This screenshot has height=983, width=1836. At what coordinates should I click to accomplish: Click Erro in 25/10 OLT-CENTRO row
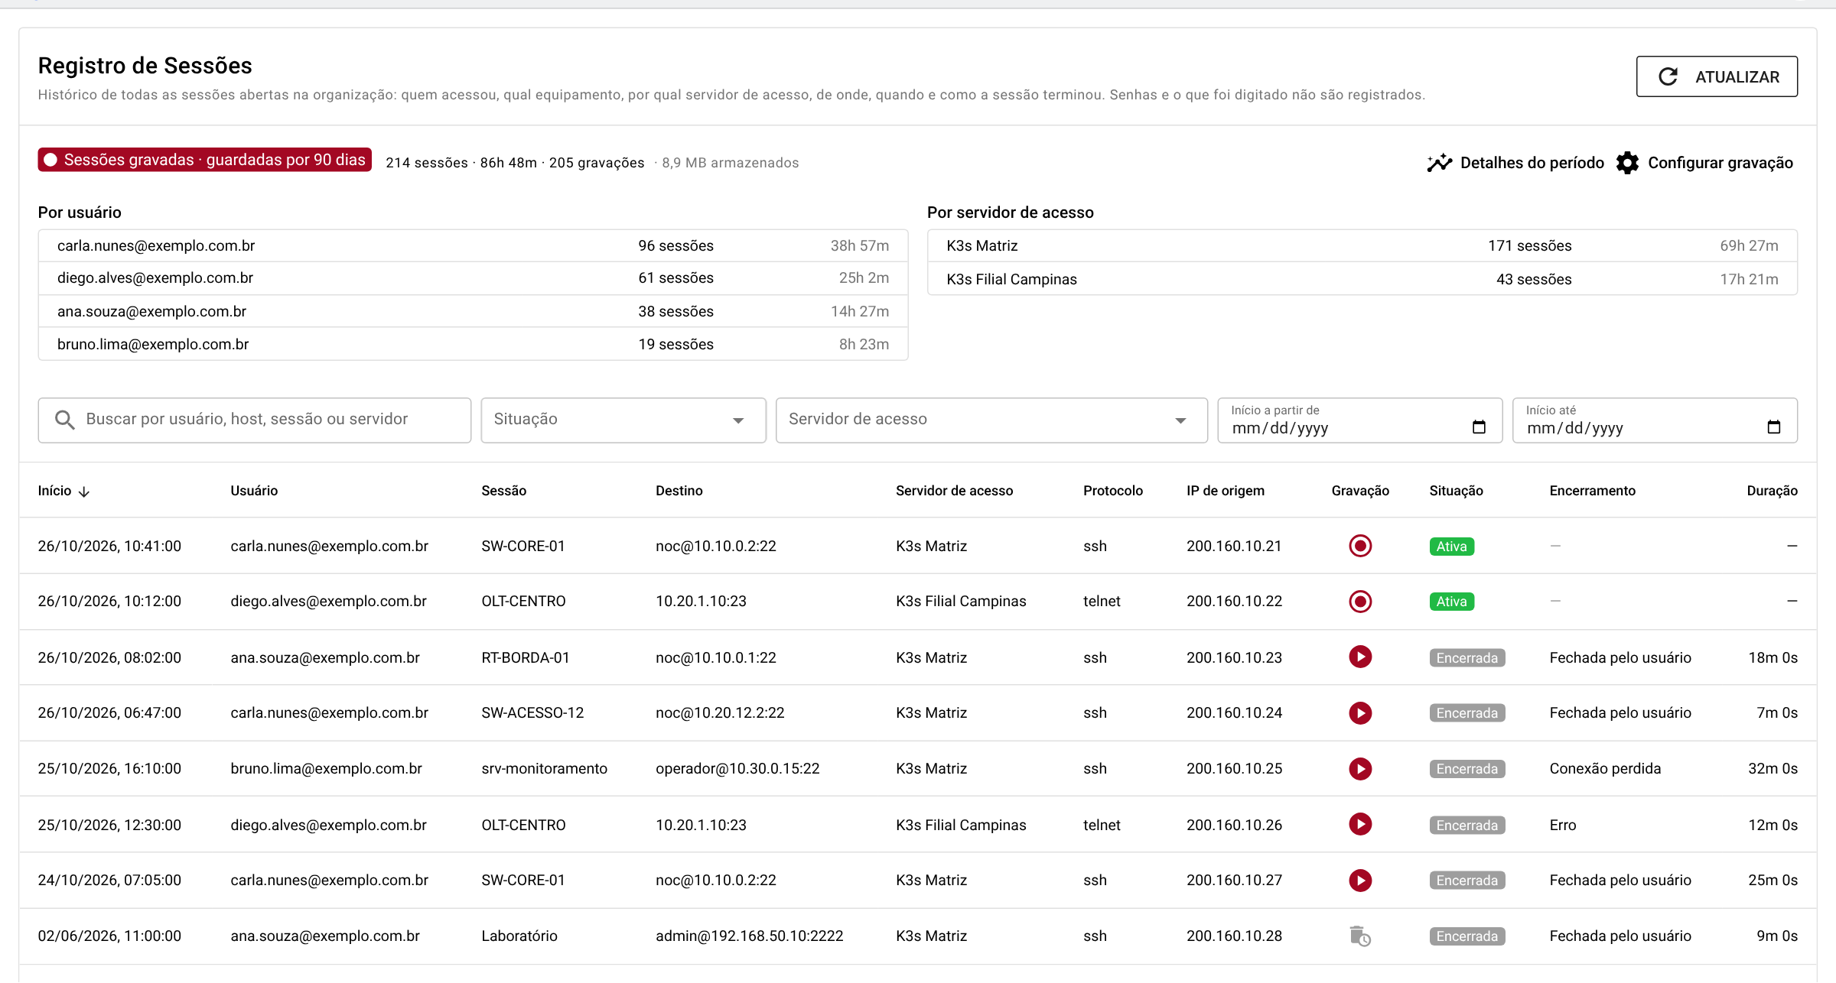[x=1563, y=825]
